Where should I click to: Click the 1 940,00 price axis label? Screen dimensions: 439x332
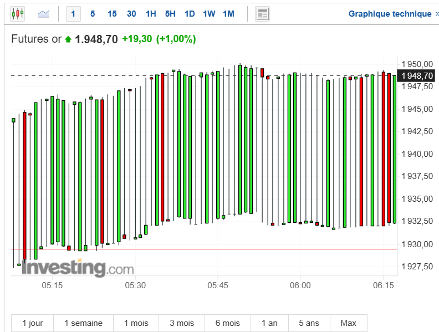[x=417, y=154]
